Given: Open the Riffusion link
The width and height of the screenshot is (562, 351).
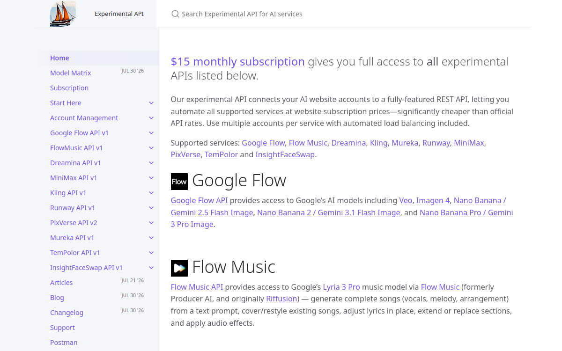Looking at the screenshot, I should coord(281,299).
